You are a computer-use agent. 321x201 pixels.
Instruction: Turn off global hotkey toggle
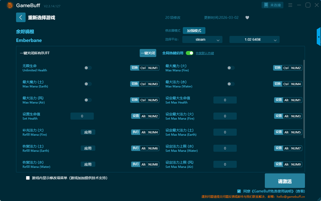coord(190,53)
